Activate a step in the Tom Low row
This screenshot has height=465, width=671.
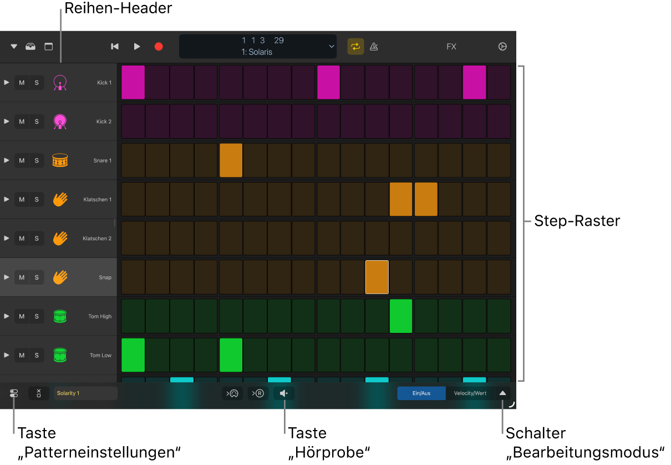(133, 355)
